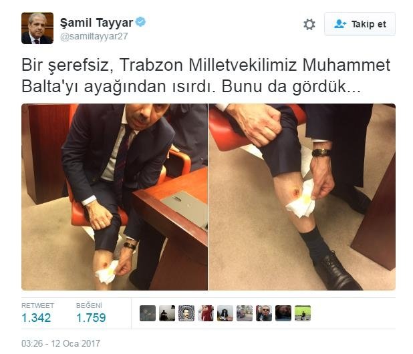
Task: Click the first liker avatar thumbnail
Action: (x=148, y=313)
